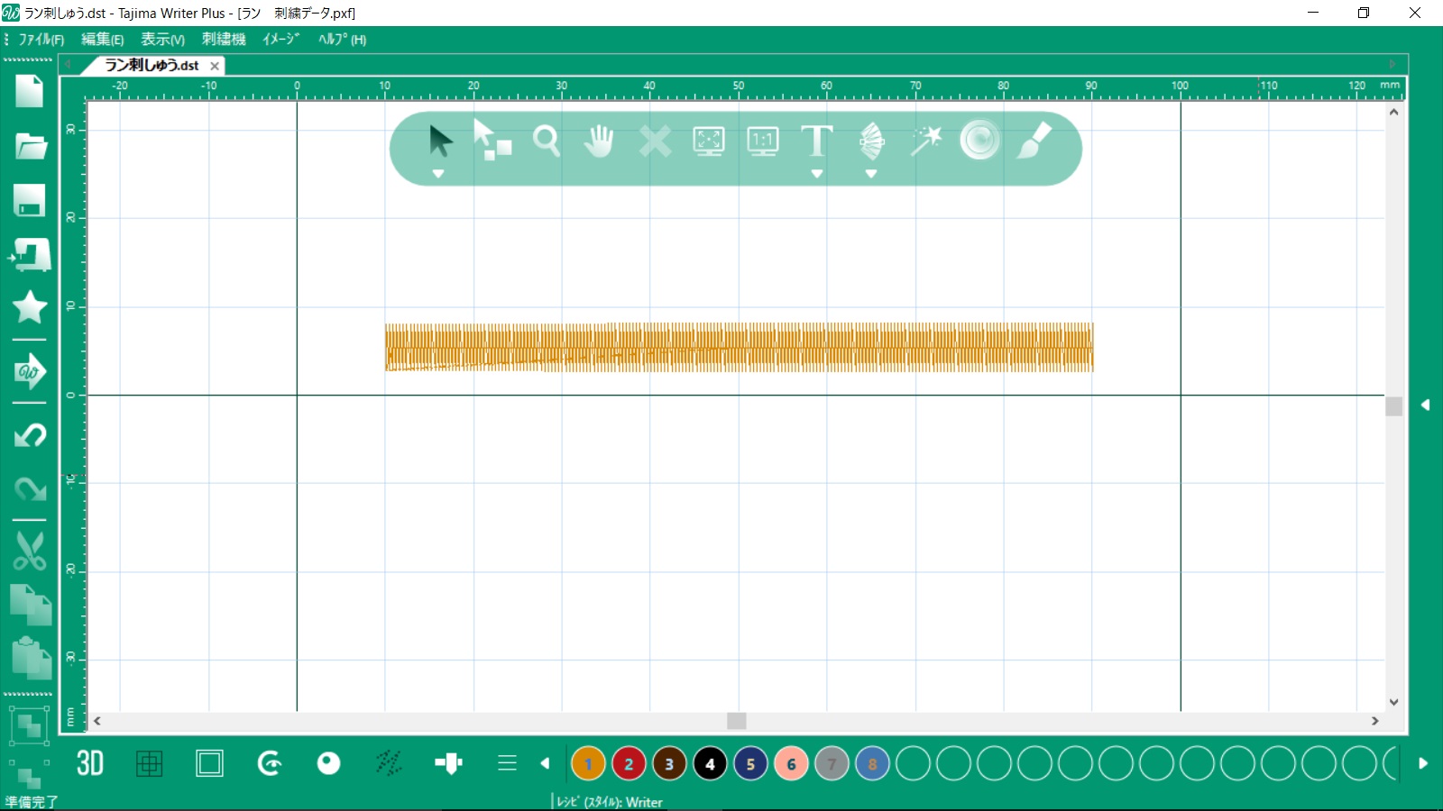Fit design to screen icon
The image size is (1443, 811).
click(709, 141)
